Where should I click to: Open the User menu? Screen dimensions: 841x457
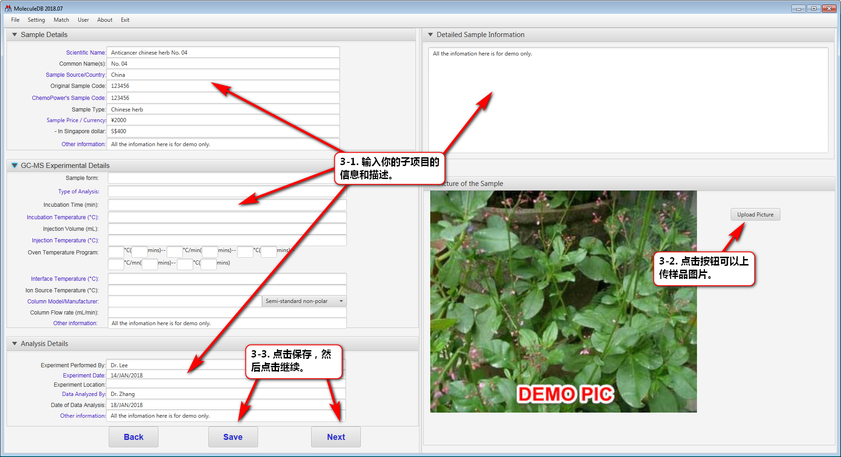[83, 20]
